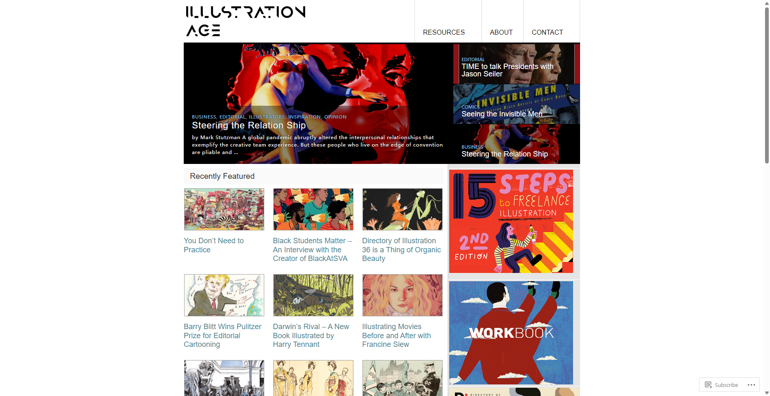Select the INSPIRATION category tag
Image resolution: width=770 pixels, height=396 pixels.
click(304, 117)
